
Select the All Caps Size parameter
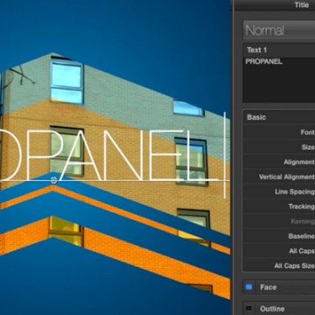point(279,266)
